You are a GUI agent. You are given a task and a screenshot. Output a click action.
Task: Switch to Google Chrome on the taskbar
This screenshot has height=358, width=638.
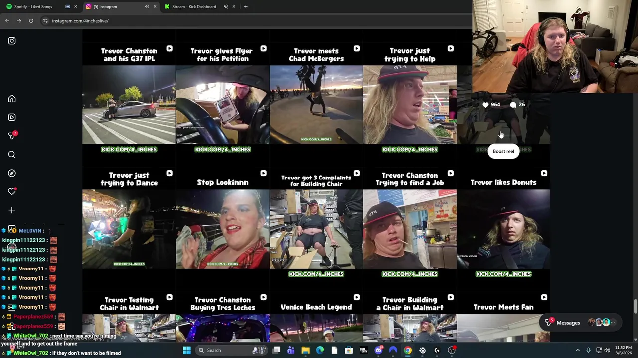[408, 350]
